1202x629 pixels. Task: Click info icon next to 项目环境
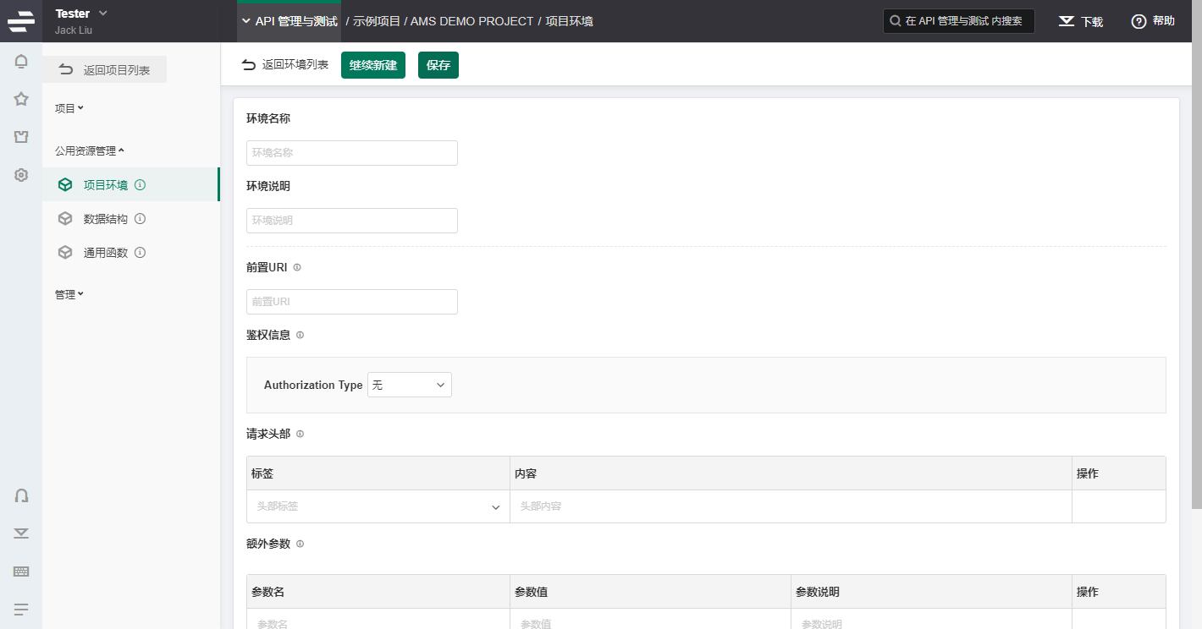(141, 184)
